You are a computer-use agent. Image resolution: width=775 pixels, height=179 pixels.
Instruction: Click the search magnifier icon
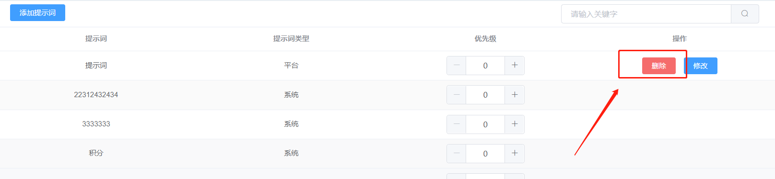point(745,14)
